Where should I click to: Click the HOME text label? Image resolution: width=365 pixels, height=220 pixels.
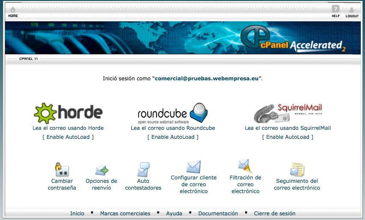click(x=13, y=16)
